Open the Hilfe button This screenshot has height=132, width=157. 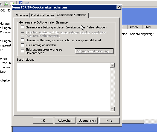(x=109, y=121)
